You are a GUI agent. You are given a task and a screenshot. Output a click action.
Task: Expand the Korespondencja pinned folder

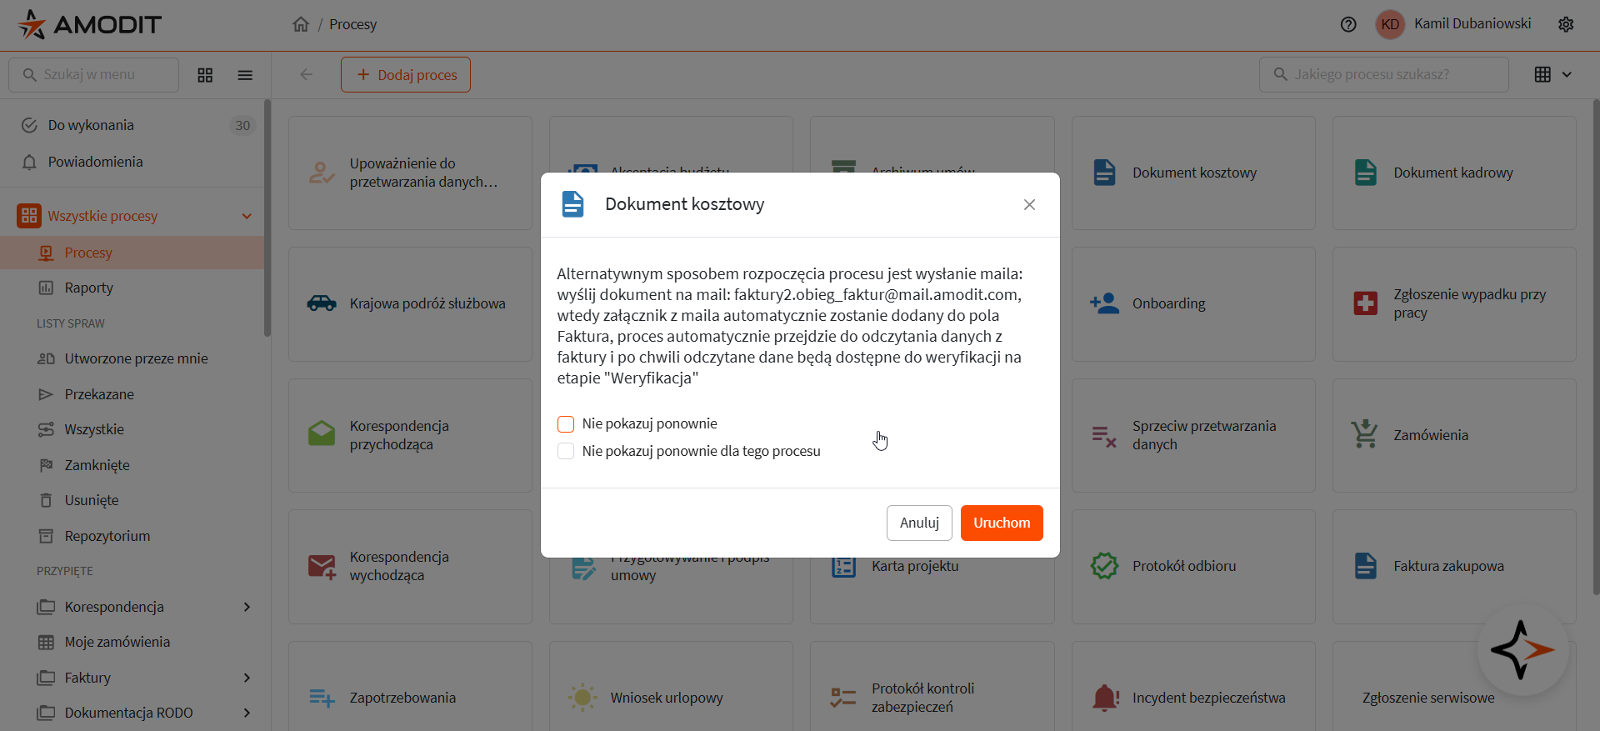click(247, 607)
